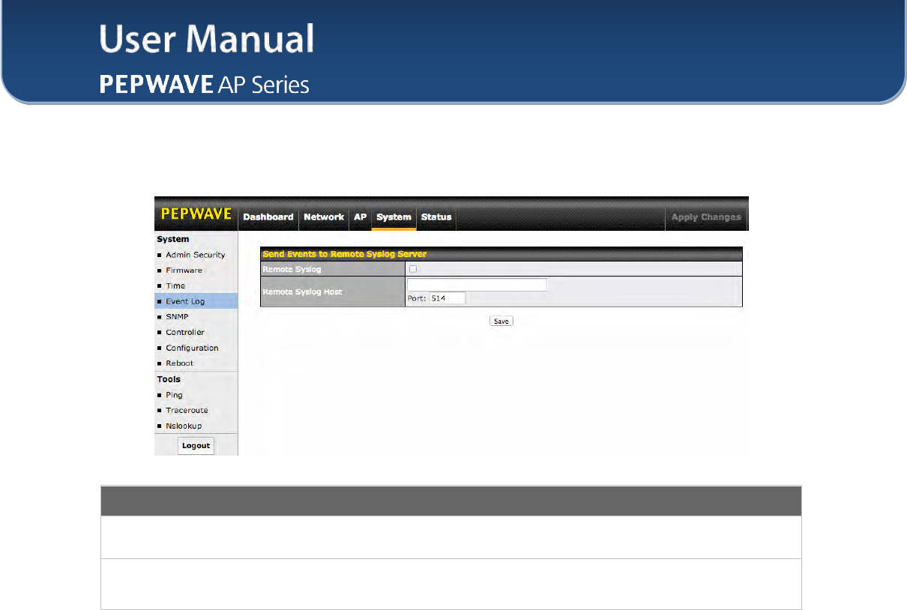Click the System sidebar section heading

pos(172,239)
